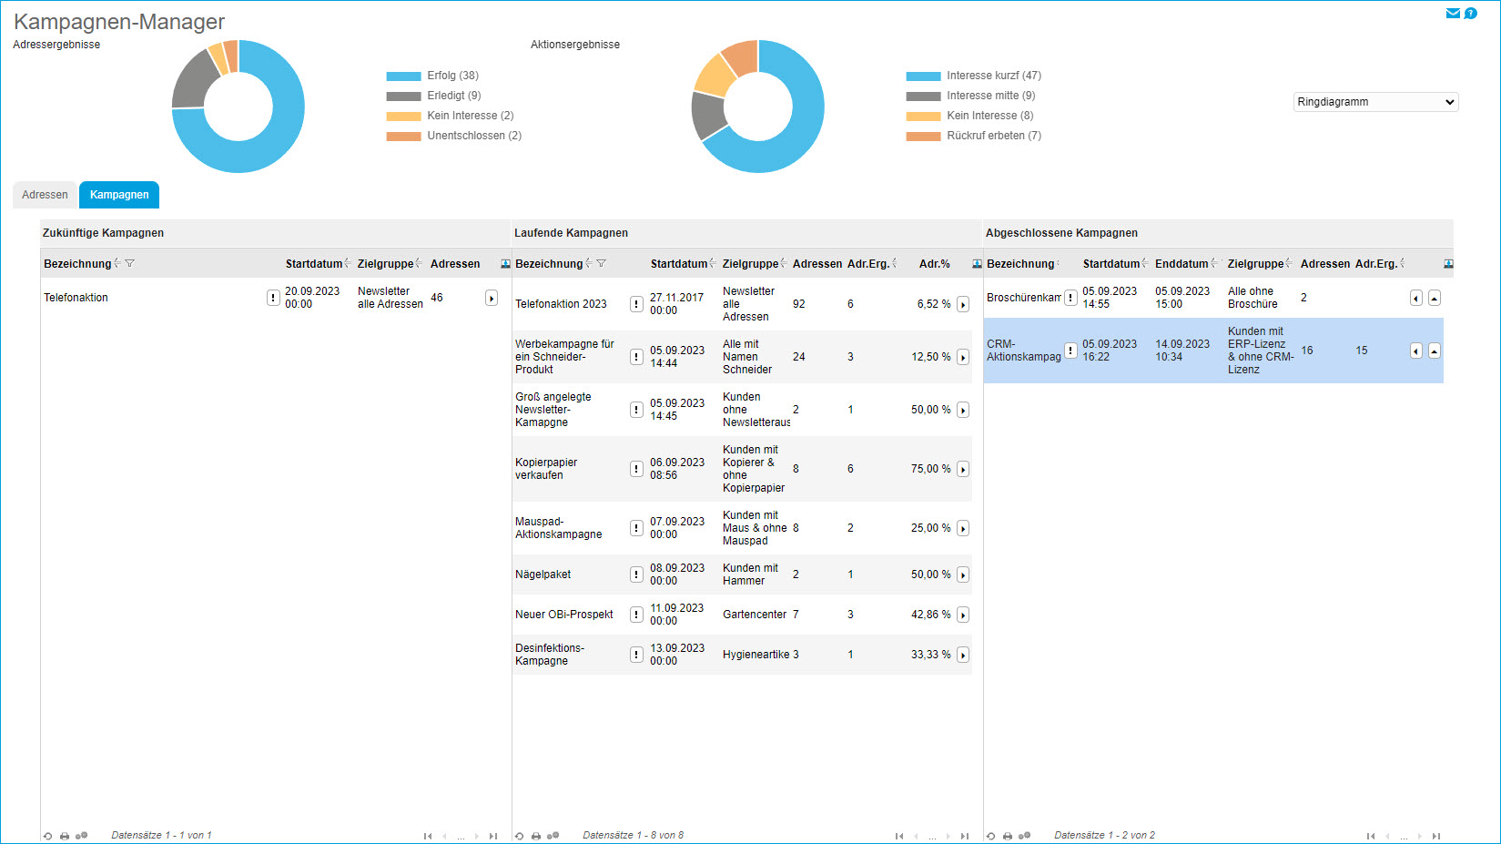1501x844 pixels.
Task: Select the Kampagnen tab
Action: [x=119, y=195]
